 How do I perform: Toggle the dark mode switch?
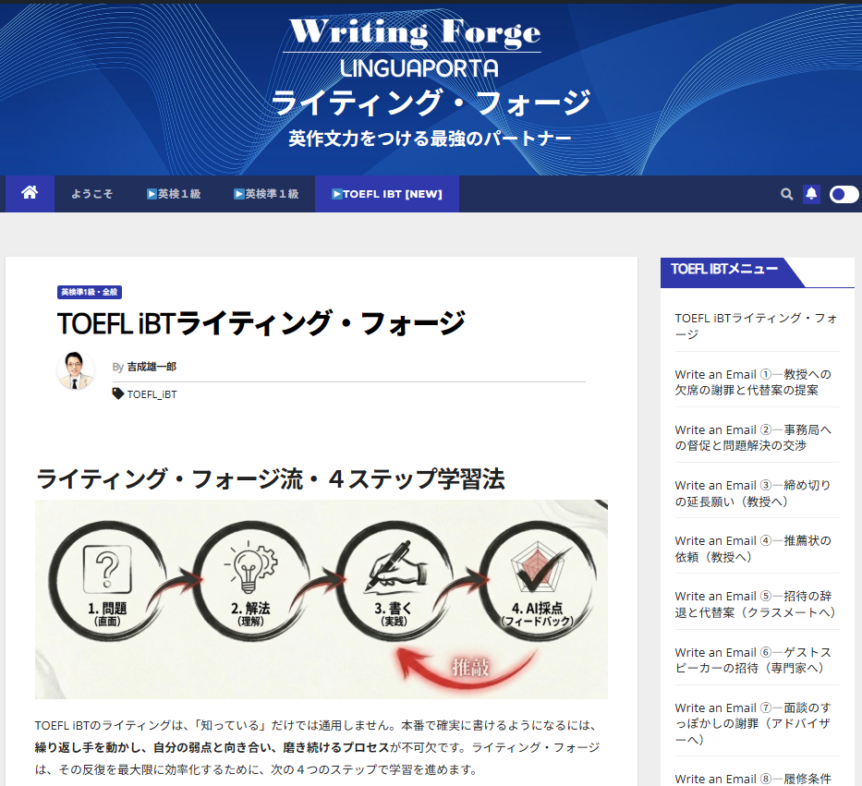[x=844, y=194]
